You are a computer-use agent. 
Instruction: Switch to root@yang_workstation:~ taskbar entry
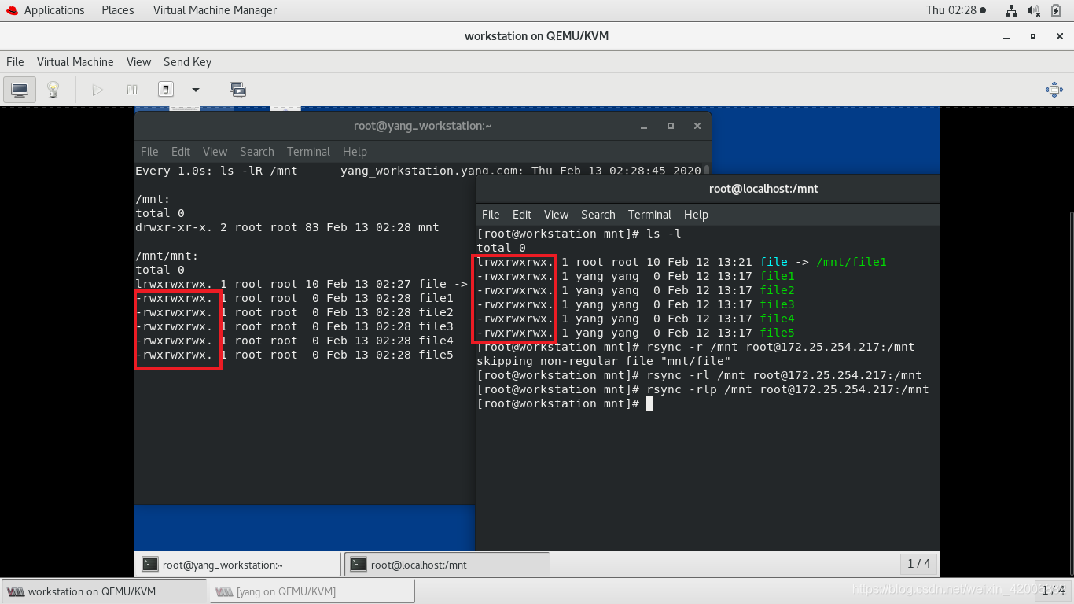click(x=239, y=565)
